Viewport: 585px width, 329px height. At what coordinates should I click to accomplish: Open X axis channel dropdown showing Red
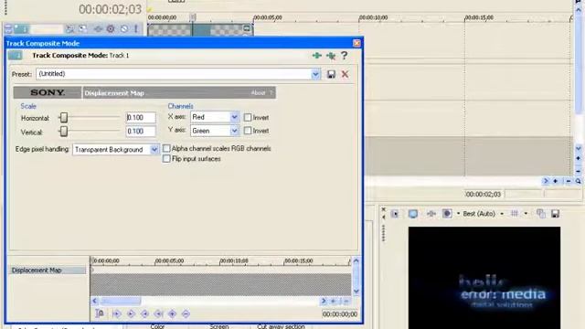[x=234, y=118]
